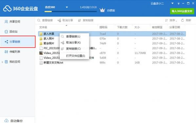This screenshot has height=123, width=196.
Task: Click the 聚会照片 folder icon
Action: [41, 43]
